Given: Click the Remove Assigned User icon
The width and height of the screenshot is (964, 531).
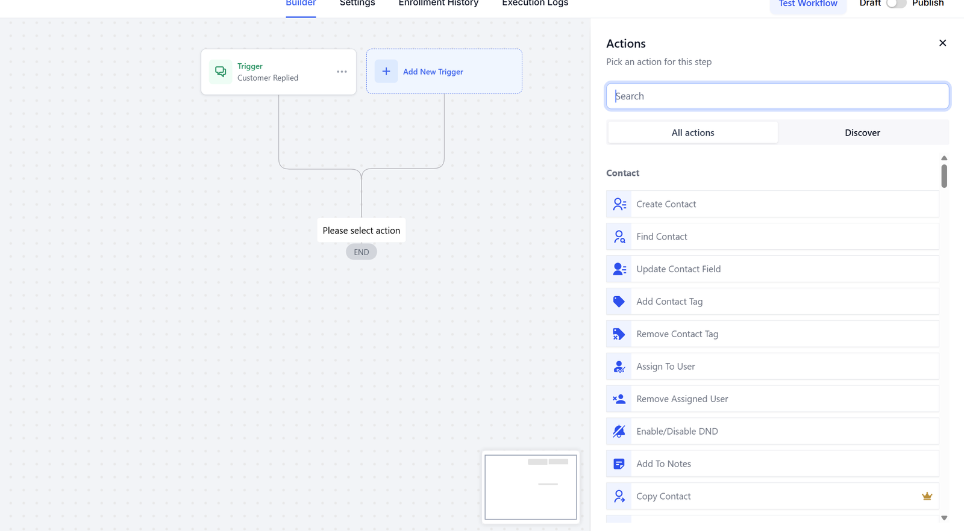Looking at the screenshot, I should [x=619, y=399].
